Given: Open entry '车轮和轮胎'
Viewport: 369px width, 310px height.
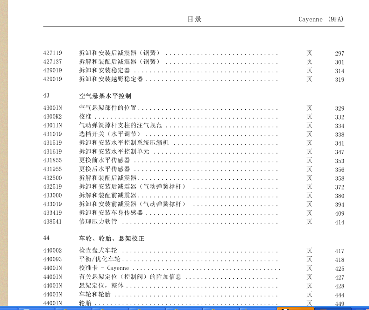Looking at the screenshot, I should click(95, 294).
